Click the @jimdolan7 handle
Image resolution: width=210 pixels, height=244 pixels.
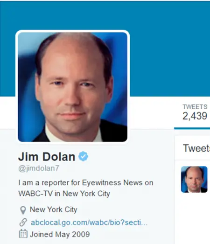point(39,168)
